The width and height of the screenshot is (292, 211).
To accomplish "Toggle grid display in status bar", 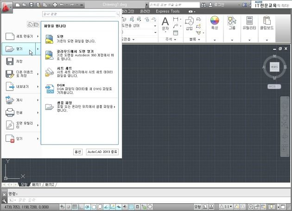I will (75, 207).
